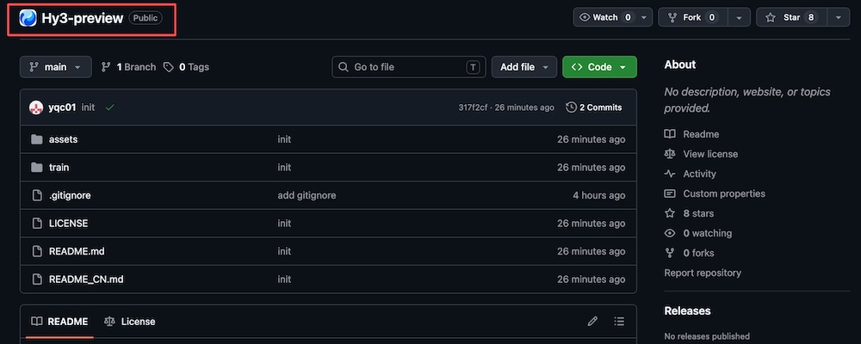View the 1 Branch link
The width and height of the screenshot is (861, 344).
(x=128, y=67)
